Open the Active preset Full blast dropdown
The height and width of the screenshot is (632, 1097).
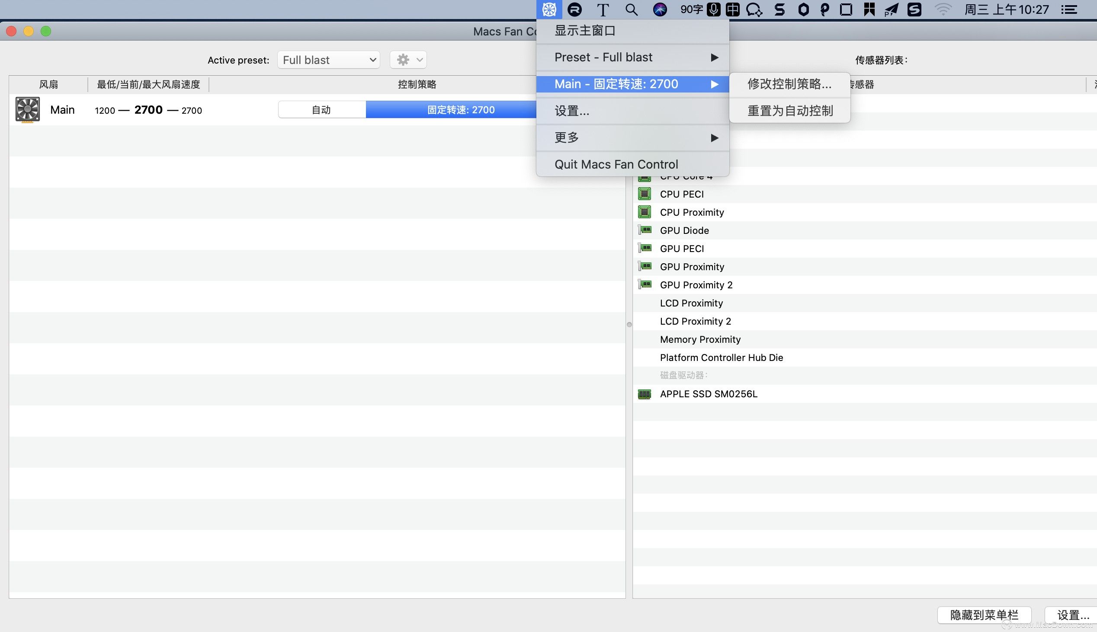(329, 60)
